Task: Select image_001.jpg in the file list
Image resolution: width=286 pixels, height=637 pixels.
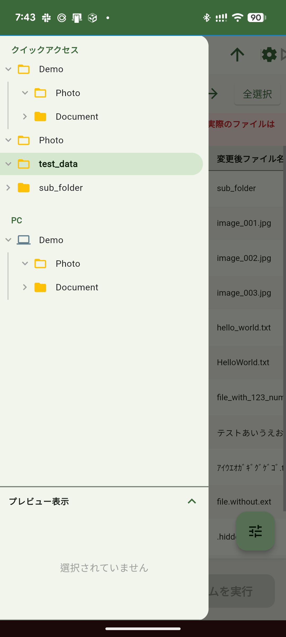Action: tap(244, 223)
